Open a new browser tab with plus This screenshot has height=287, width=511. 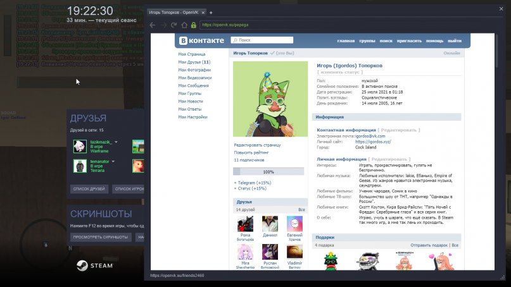coord(211,13)
